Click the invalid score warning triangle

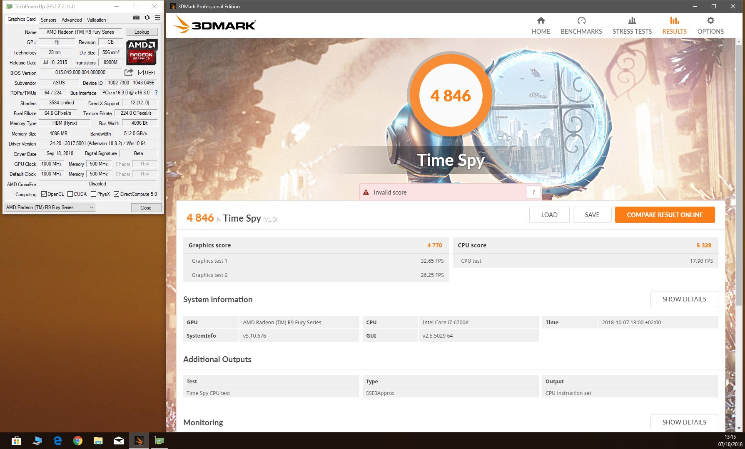pyautogui.click(x=366, y=192)
